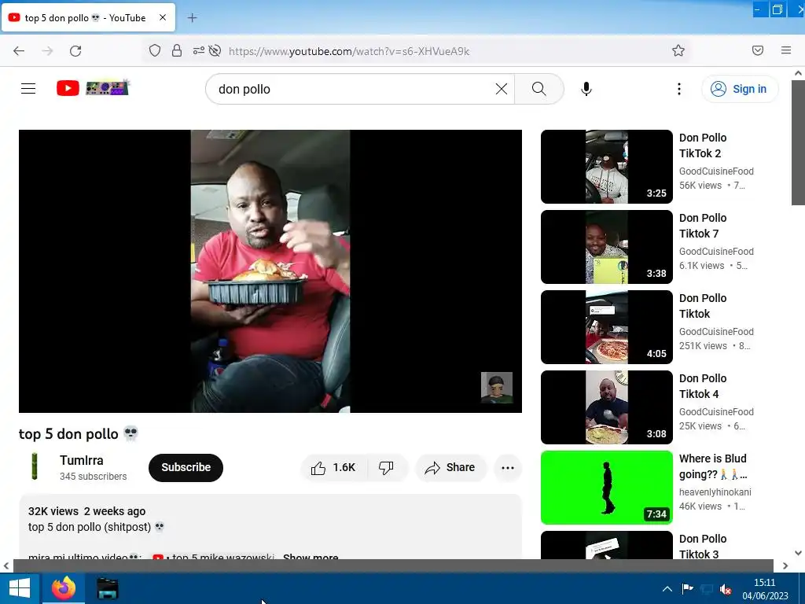Image resolution: width=805 pixels, height=604 pixels.
Task: Click the vertical scrollbar thumb
Action: click(798, 142)
